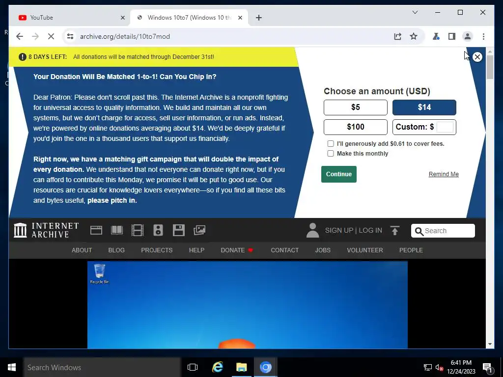Click the address bar URL
Image resolution: width=503 pixels, height=377 pixels.
click(x=125, y=36)
